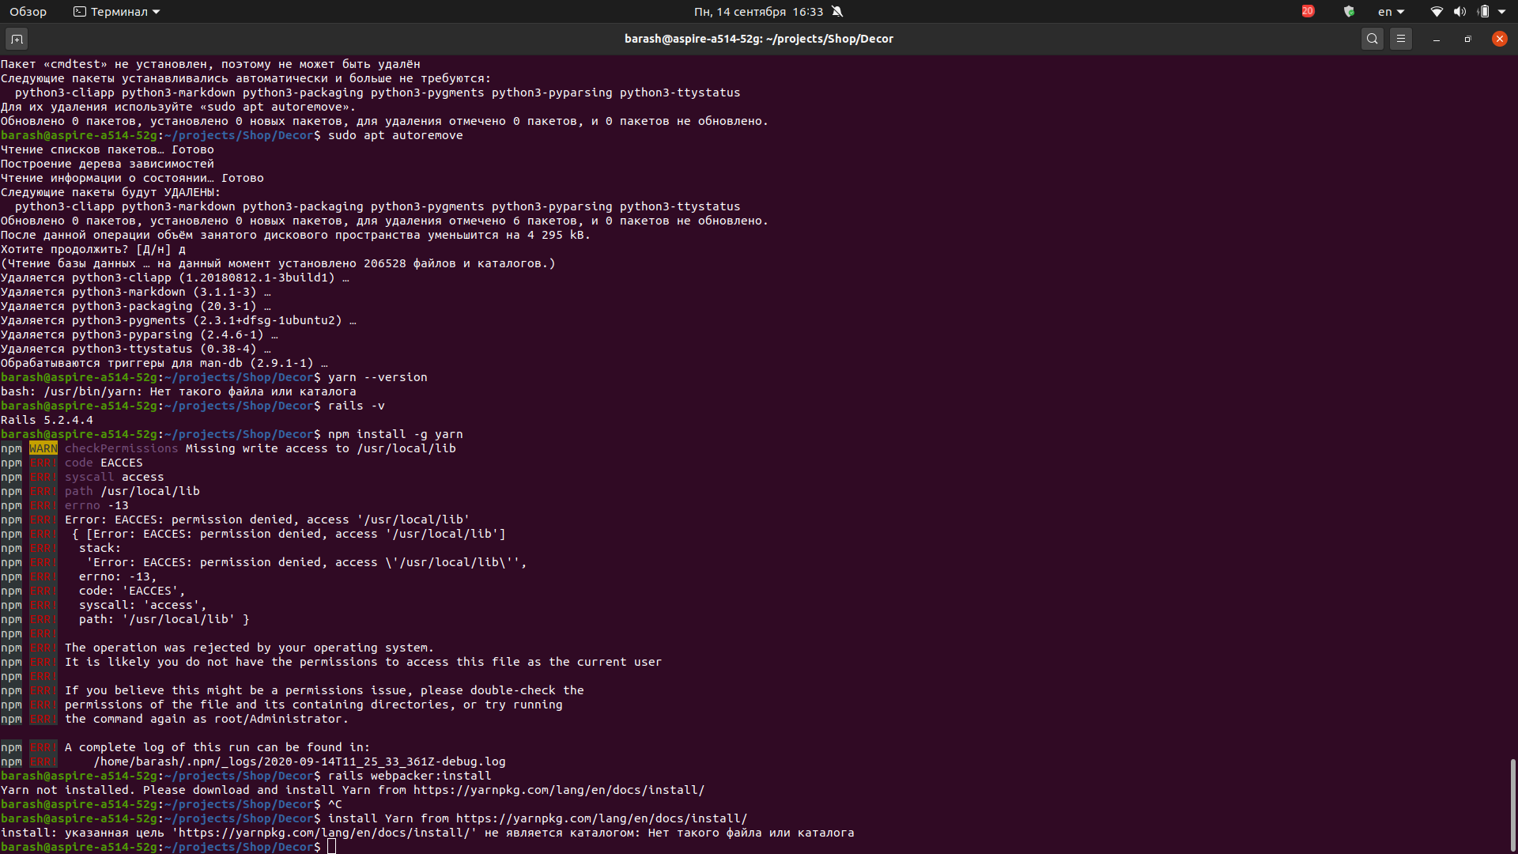This screenshot has height=854, width=1518.
Task: Click 'The operation was rejected by your operating system'
Action: tap(249, 648)
